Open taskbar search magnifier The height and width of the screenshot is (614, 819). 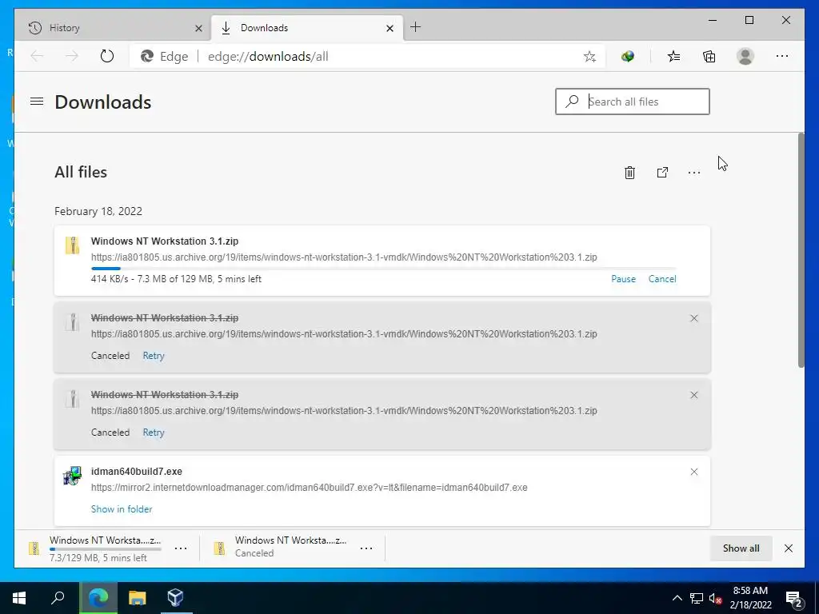pyautogui.click(x=58, y=598)
